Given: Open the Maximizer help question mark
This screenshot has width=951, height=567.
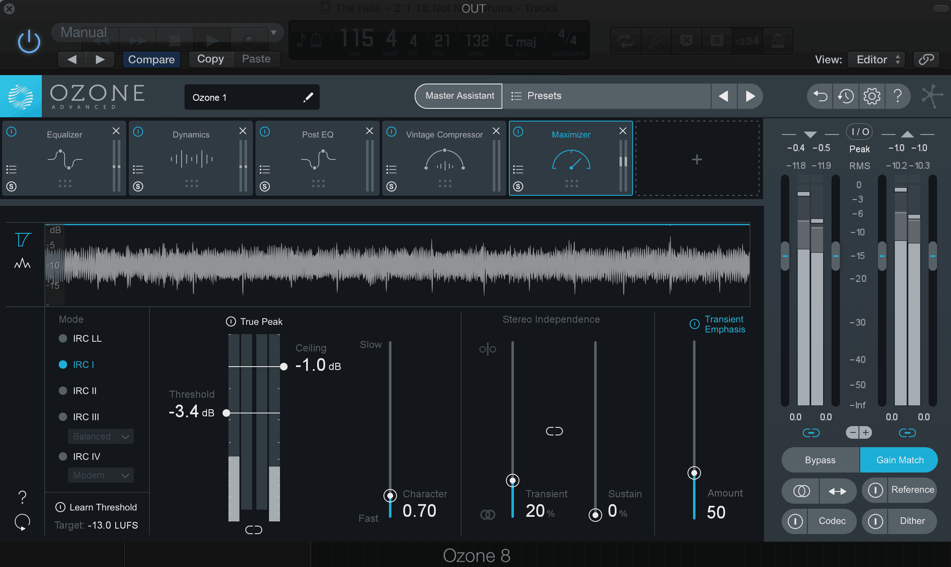Looking at the screenshot, I should click(x=22, y=497).
